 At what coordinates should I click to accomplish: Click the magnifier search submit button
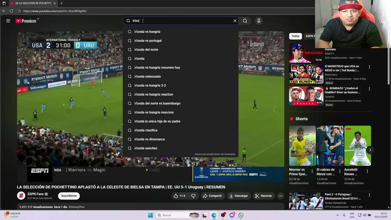coord(245,21)
